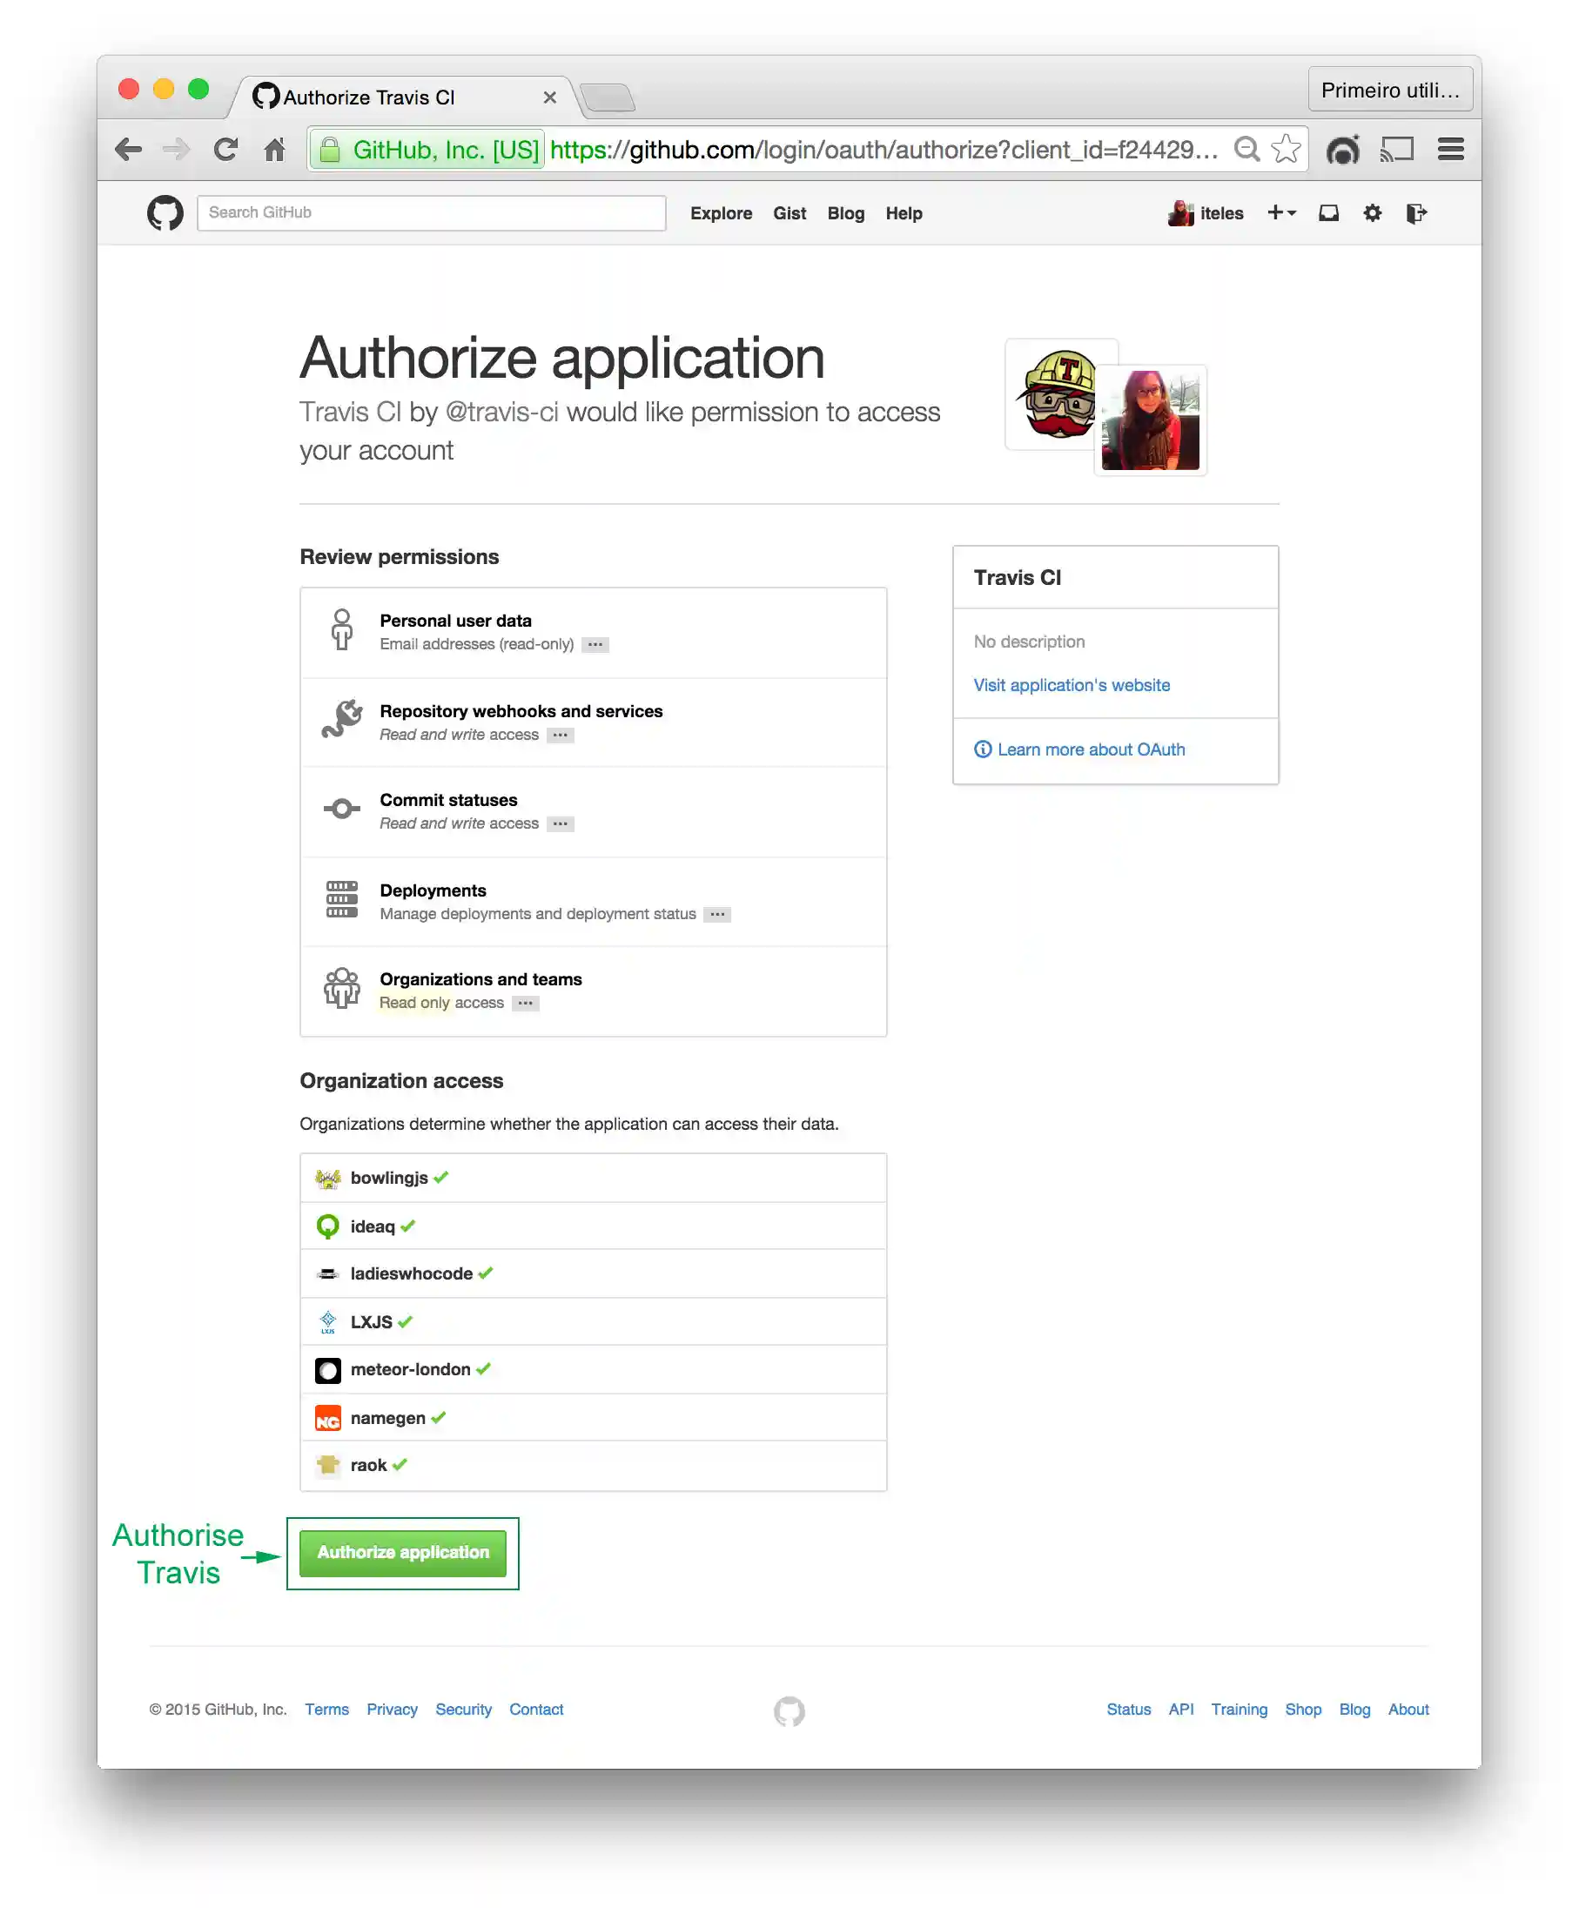Click the GitHub octocat logo
Image resolution: width=1579 pixels, height=1908 pixels.
pos(165,212)
